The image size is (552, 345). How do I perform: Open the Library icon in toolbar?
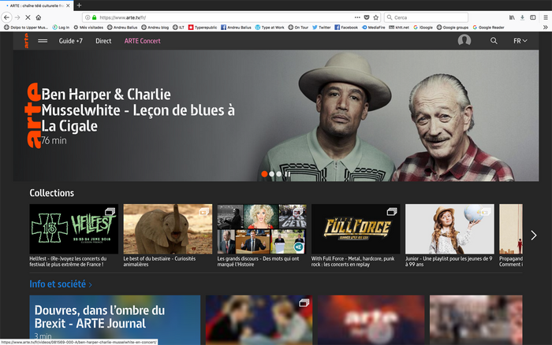512,17
